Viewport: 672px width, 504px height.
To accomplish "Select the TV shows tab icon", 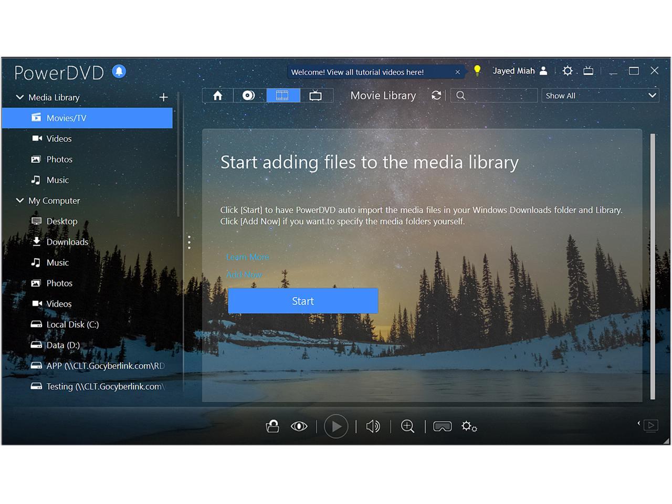I will click(316, 96).
